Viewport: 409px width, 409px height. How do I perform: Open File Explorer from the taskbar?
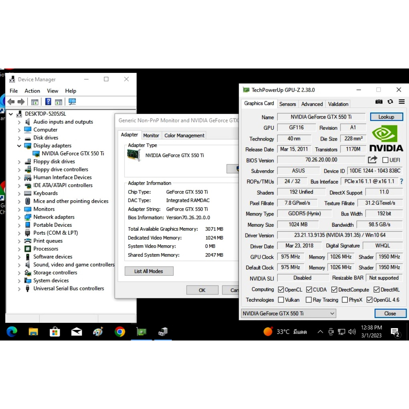pos(33,332)
